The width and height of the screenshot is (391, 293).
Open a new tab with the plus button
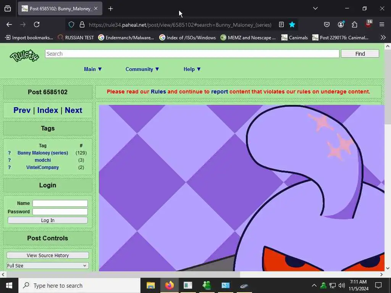point(110,9)
